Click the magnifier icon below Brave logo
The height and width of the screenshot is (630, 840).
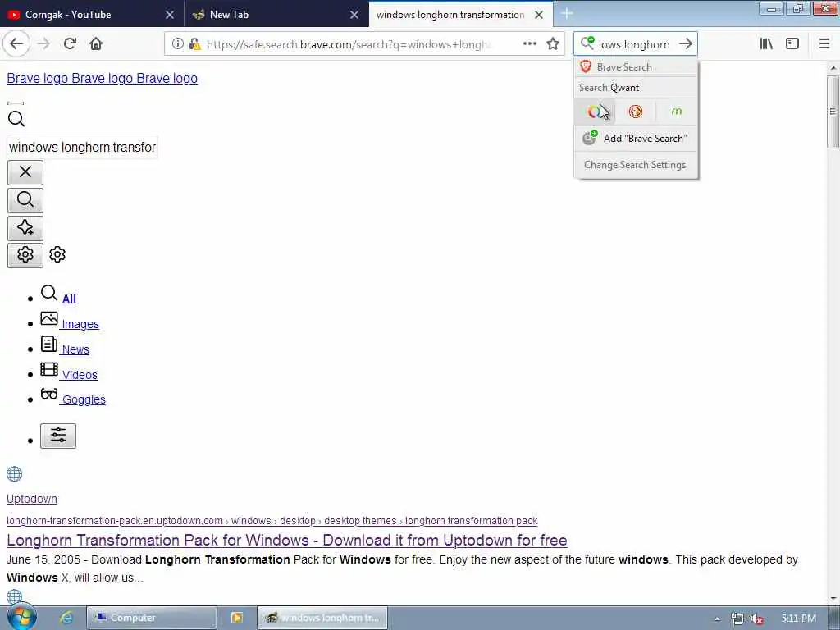[16, 118]
